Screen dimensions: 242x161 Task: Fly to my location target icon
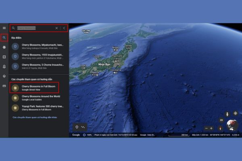[x=236, y=114]
